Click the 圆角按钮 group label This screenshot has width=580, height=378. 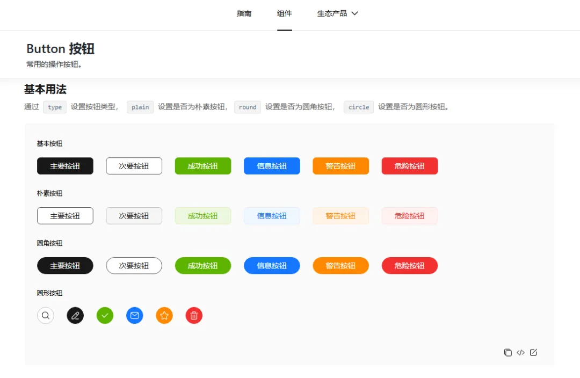tap(49, 243)
